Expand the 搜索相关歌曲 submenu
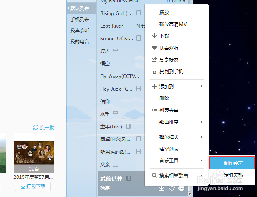Screen dimensions: 257x197 177,176
